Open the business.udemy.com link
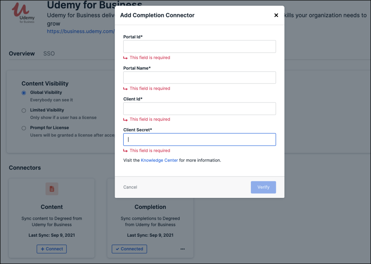371x264 pixels. point(81,31)
